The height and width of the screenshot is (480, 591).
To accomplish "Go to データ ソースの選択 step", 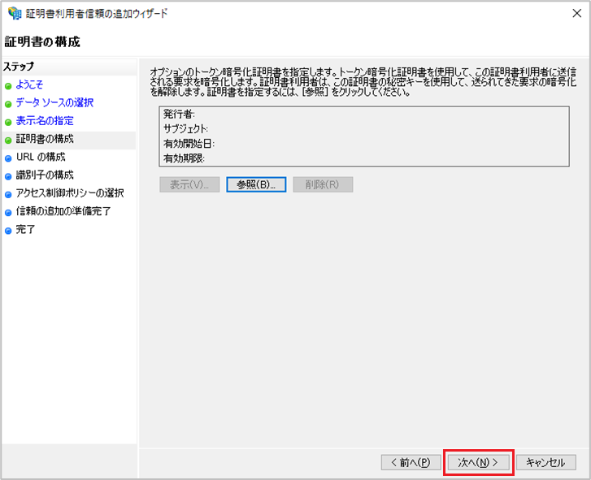I will point(54,102).
